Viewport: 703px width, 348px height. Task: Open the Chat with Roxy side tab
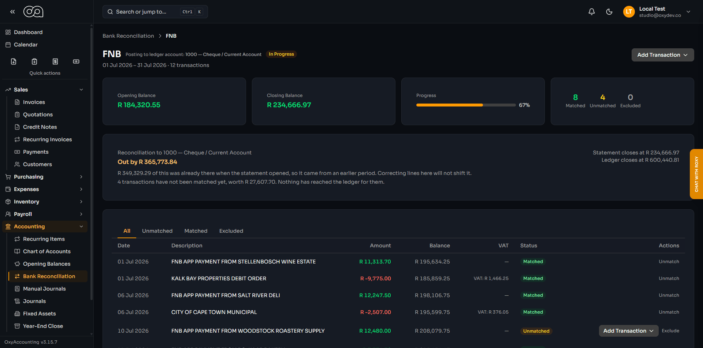click(696, 174)
